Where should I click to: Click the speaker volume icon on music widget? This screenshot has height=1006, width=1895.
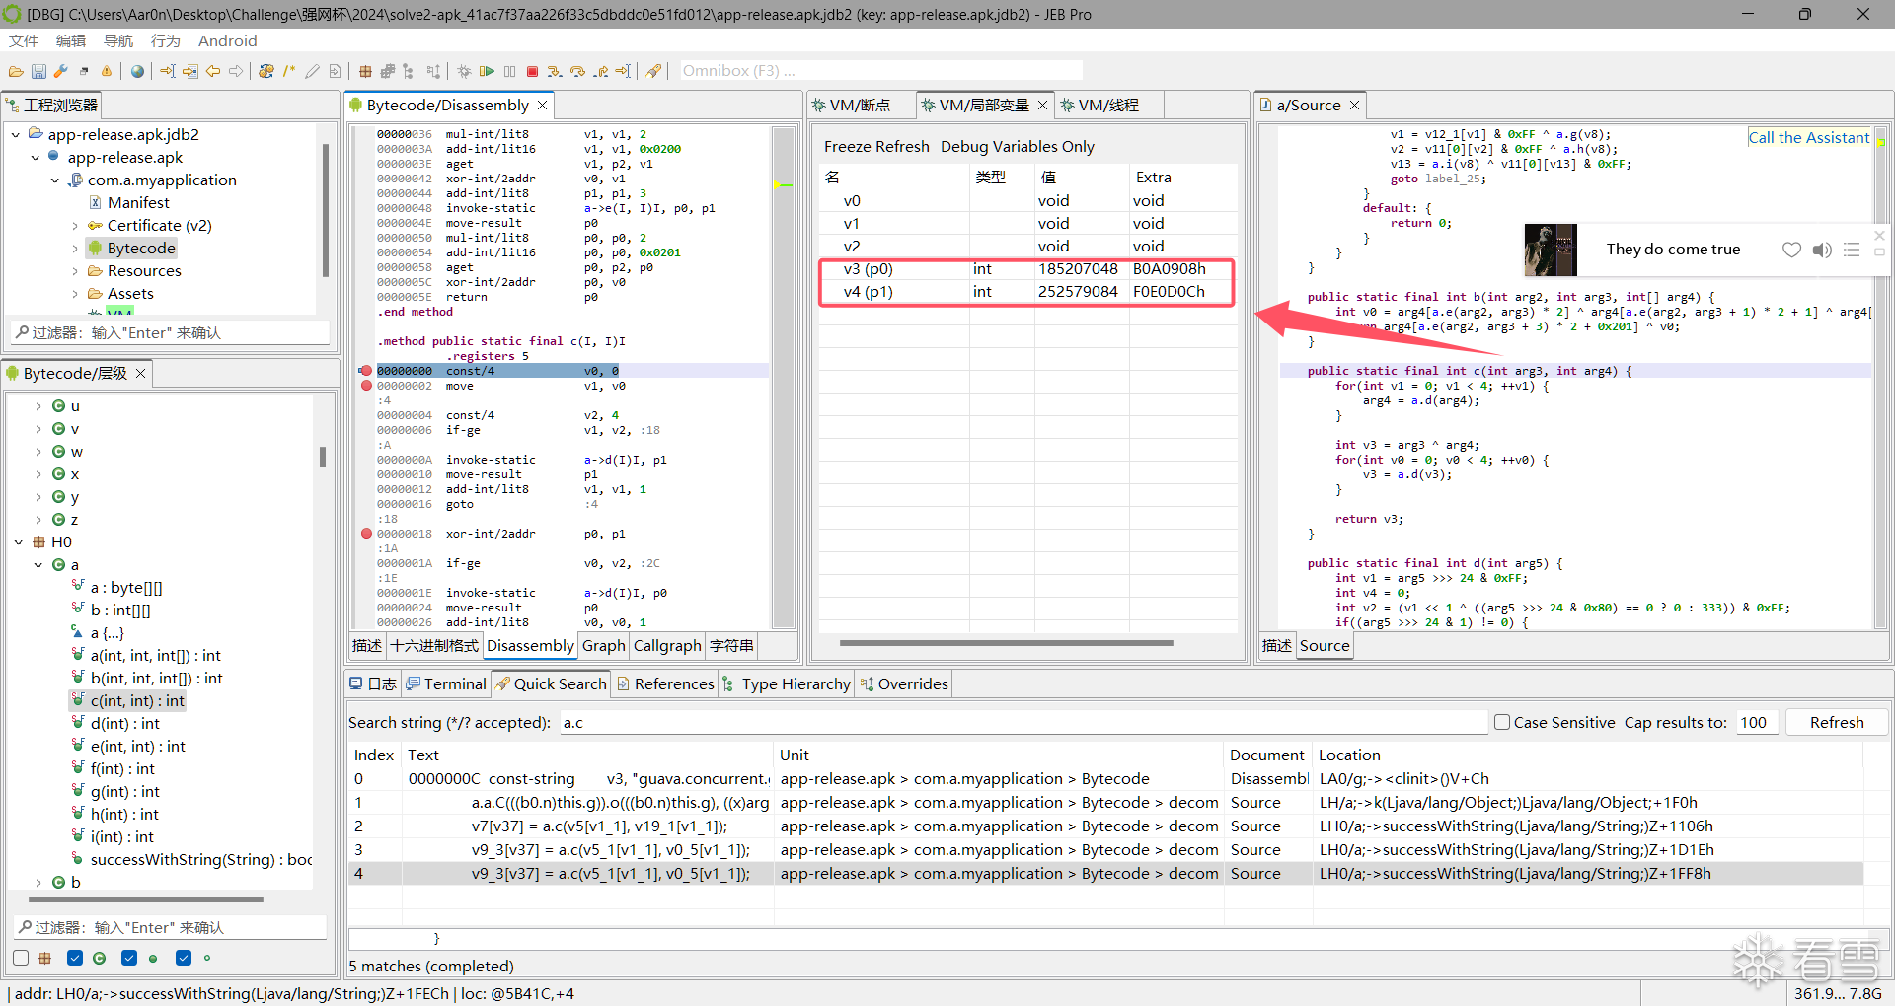[x=1822, y=250]
